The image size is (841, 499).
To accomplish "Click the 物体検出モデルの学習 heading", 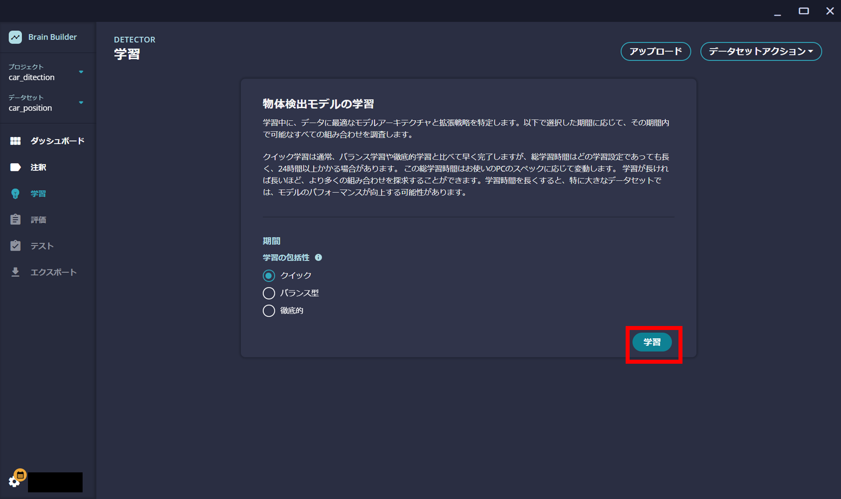I will (318, 104).
